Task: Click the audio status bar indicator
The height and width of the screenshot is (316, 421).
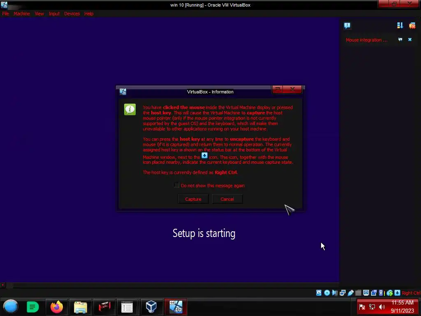Action: click(x=335, y=293)
